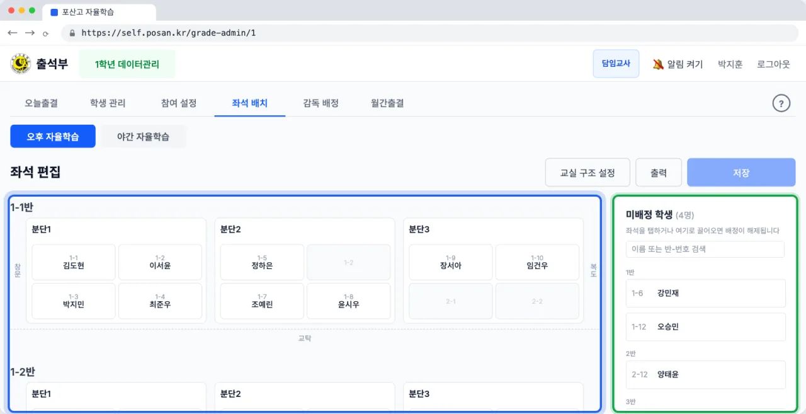
Task: Select seat 1-10 임건우
Action: coord(537,262)
